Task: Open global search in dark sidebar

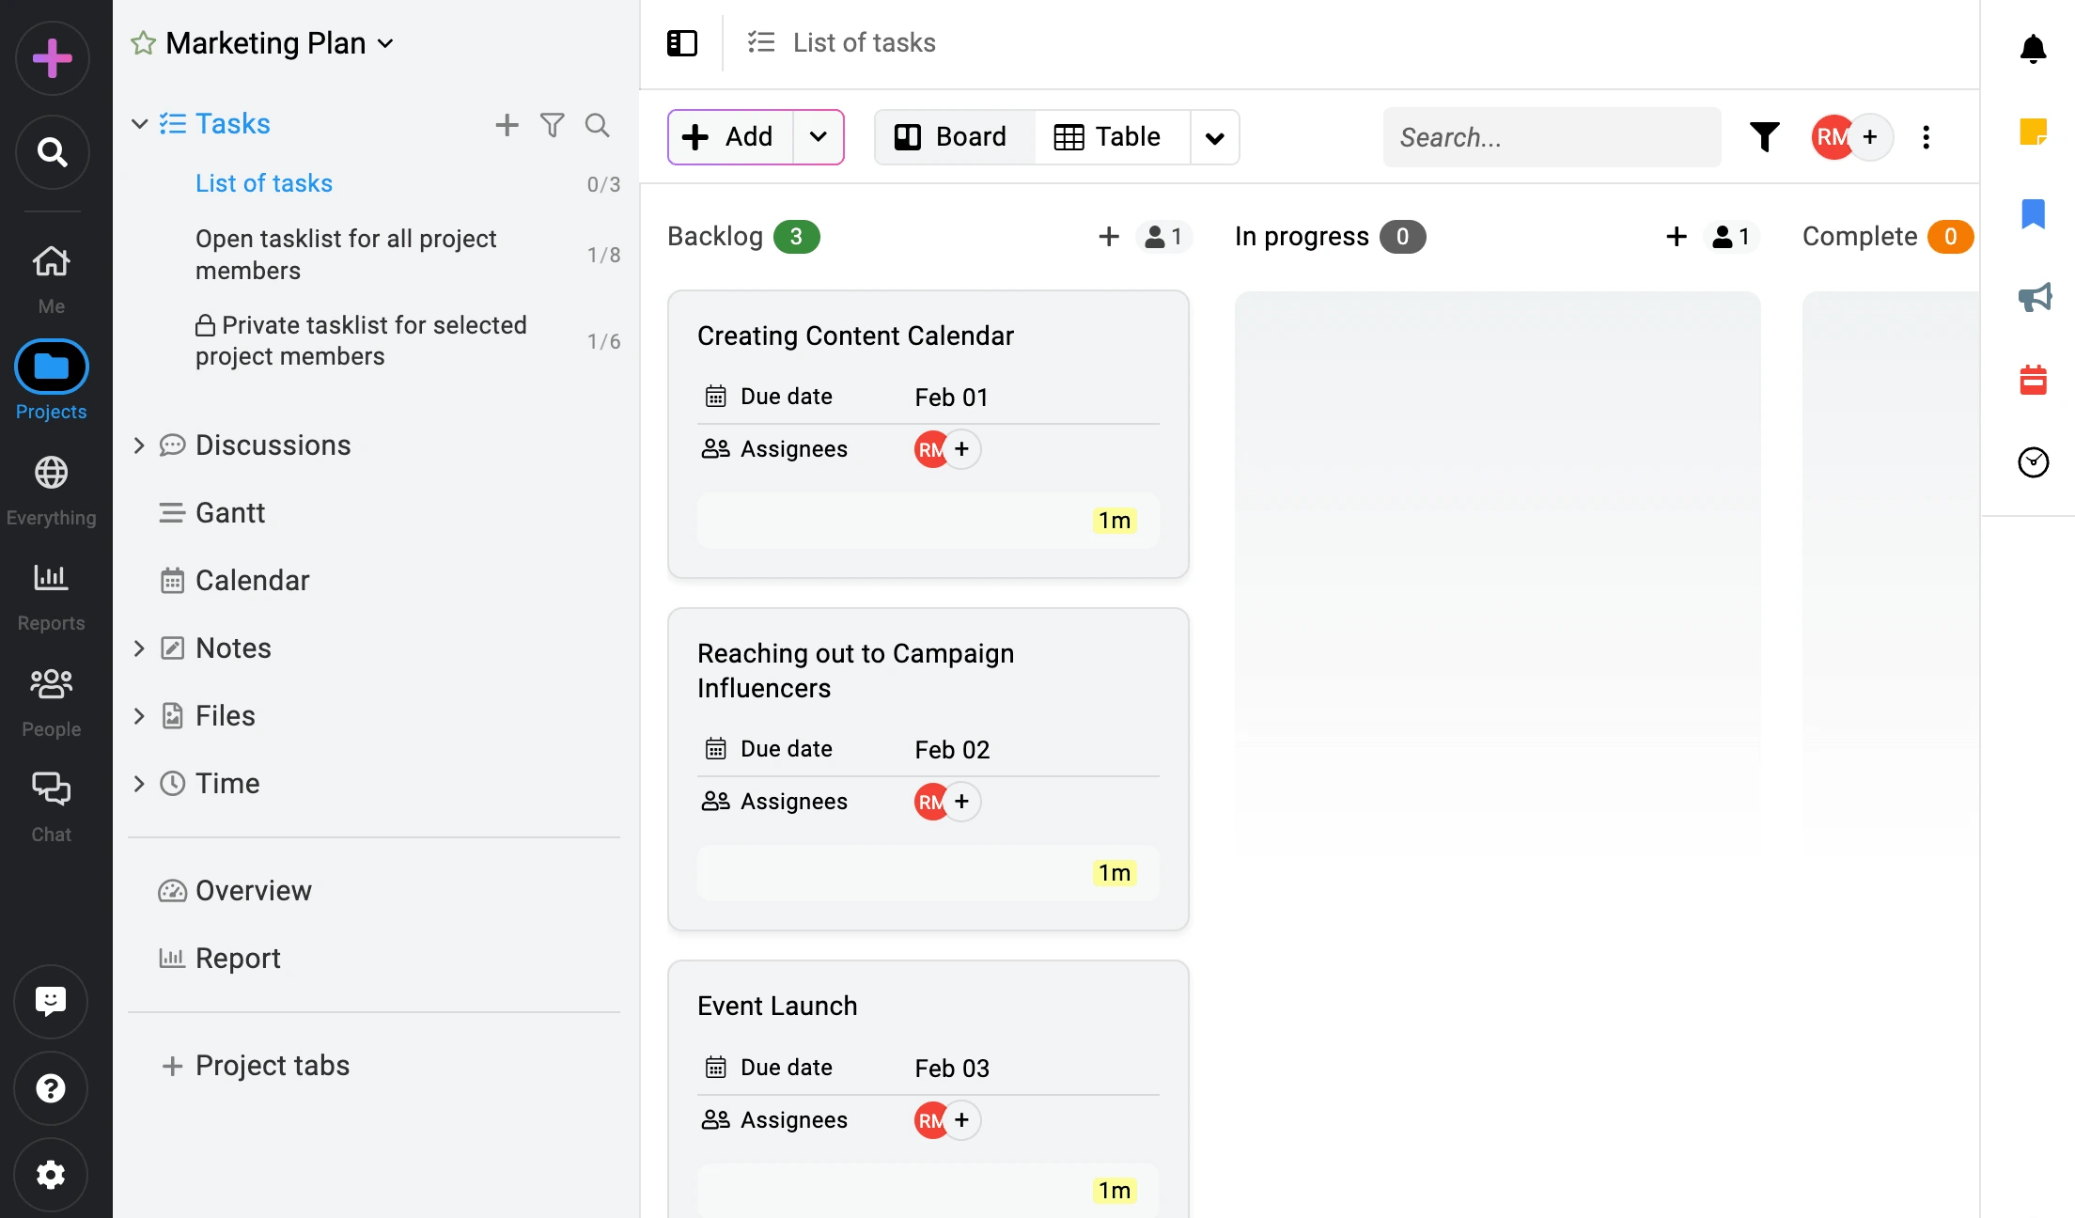Action: click(x=53, y=152)
